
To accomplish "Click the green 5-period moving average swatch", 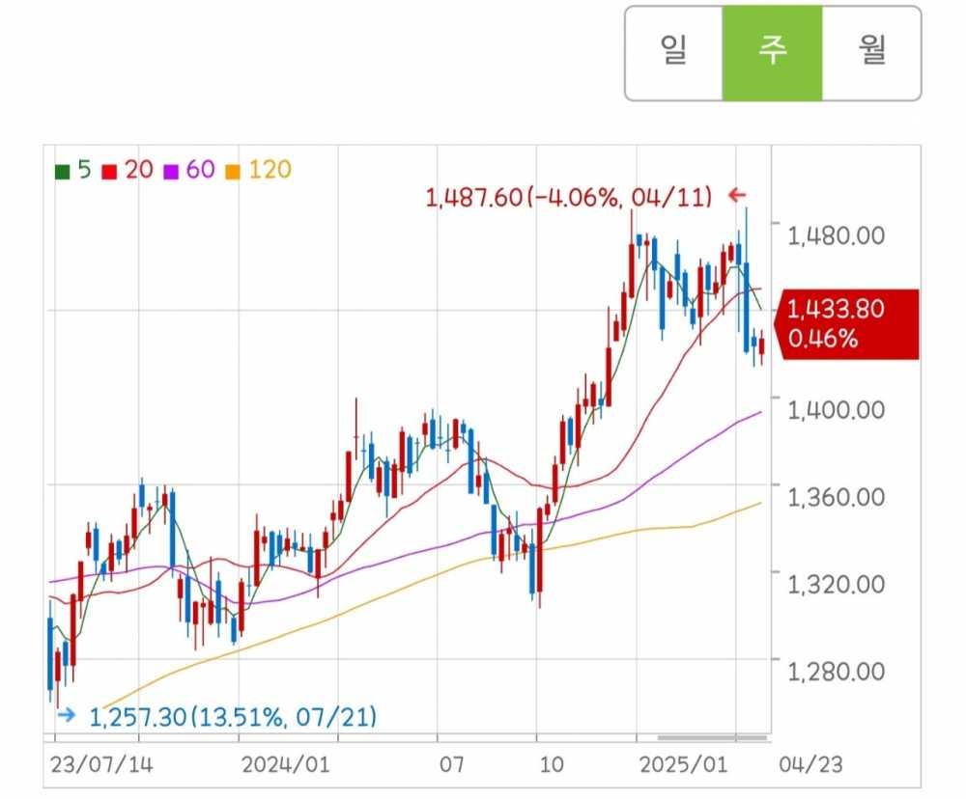I will 63,172.
